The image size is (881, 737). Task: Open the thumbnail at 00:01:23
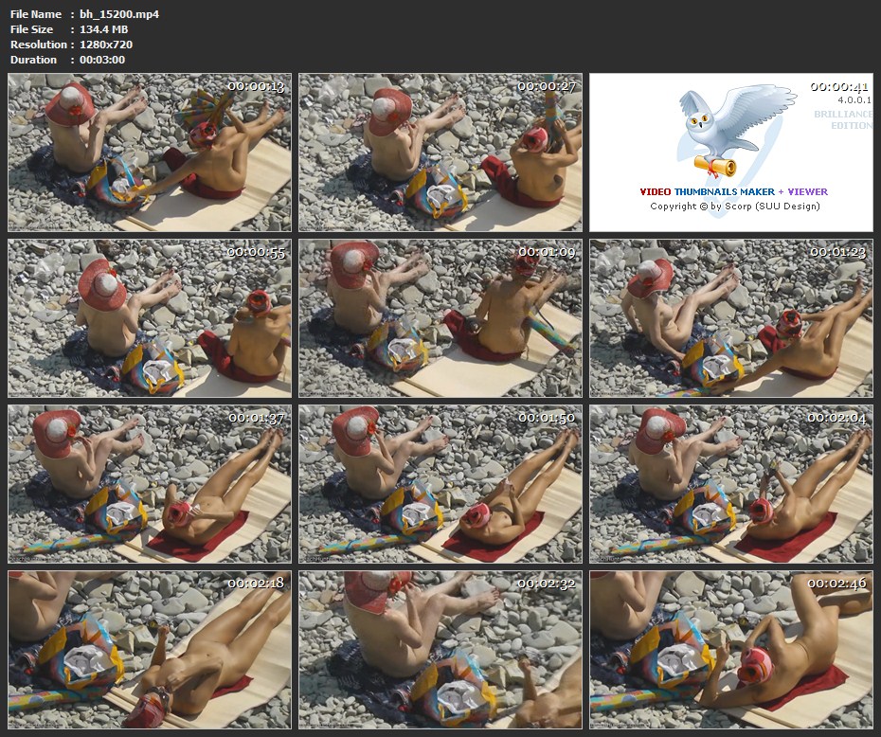coord(731,318)
